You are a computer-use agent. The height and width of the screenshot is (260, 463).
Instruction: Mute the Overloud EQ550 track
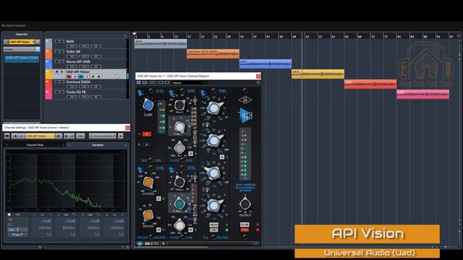click(56, 82)
